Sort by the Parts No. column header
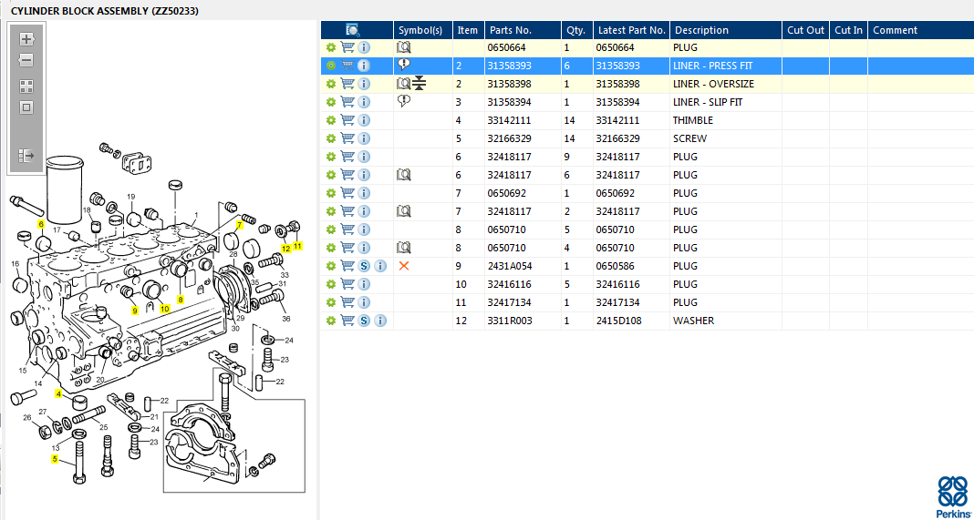974x520 pixels. tap(510, 30)
